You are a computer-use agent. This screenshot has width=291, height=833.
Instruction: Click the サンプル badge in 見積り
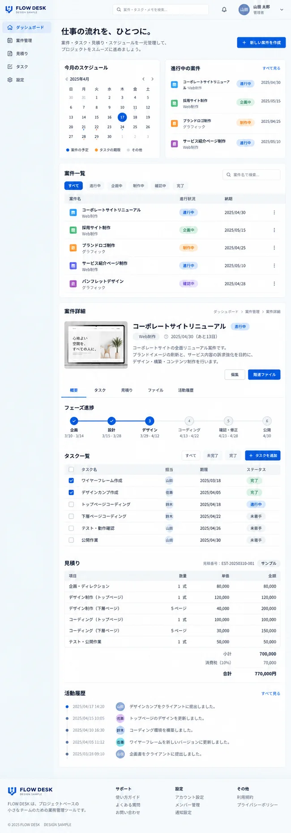[x=269, y=563]
